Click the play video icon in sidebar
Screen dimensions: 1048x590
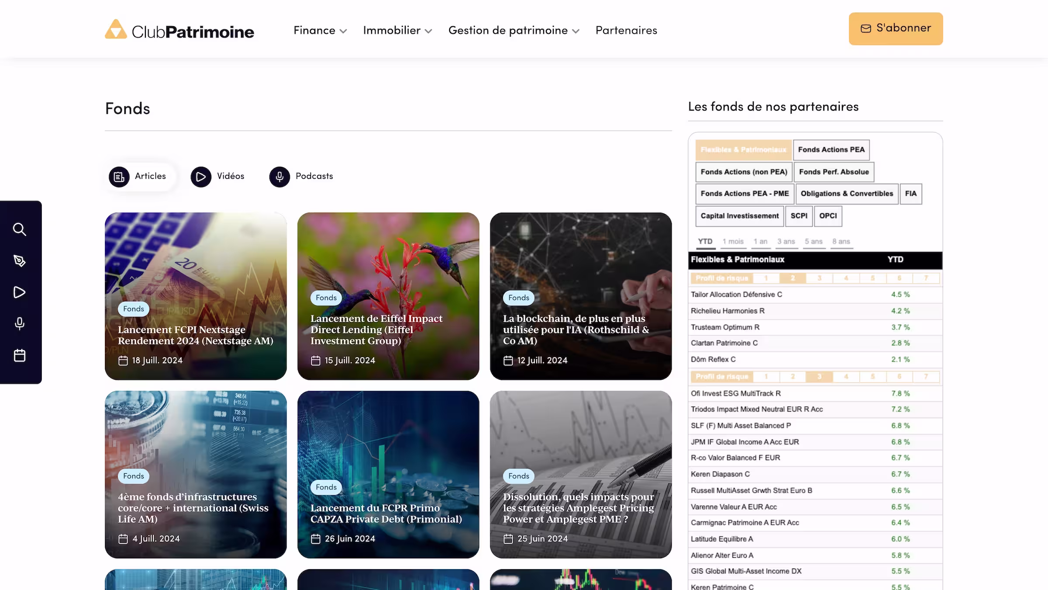click(x=20, y=292)
